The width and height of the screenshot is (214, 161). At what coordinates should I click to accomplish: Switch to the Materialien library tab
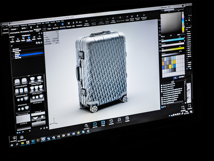click(x=13, y=41)
